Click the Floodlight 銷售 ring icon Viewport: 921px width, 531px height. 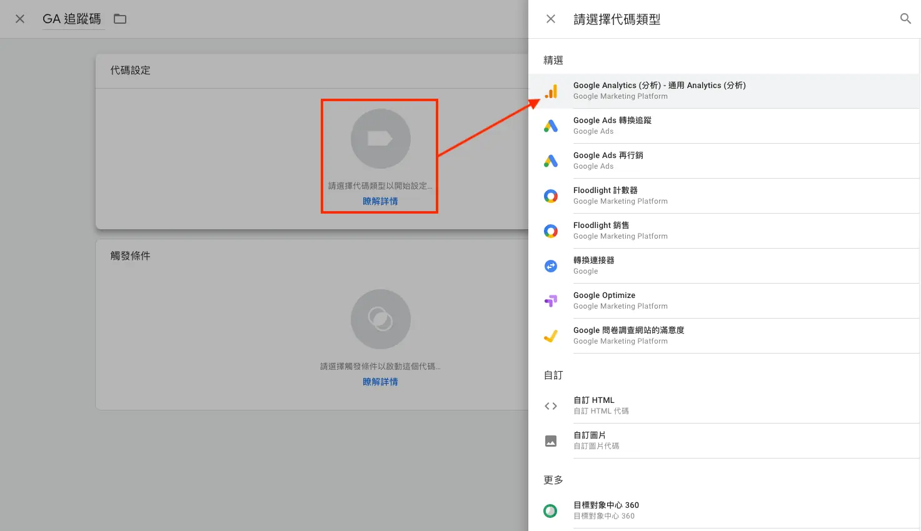(x=551, y=231)
